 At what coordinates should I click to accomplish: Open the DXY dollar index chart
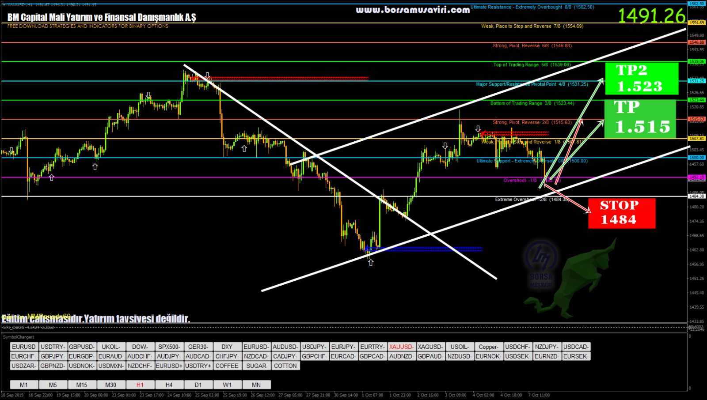(x=227, y=347)
